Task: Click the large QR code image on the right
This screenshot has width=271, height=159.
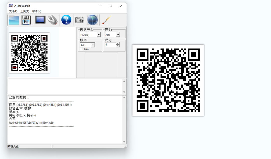Action: [168, 80]
